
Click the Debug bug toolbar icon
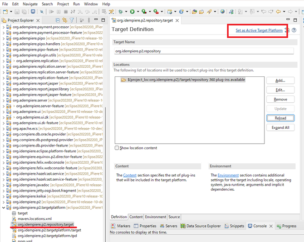[121, 11]
